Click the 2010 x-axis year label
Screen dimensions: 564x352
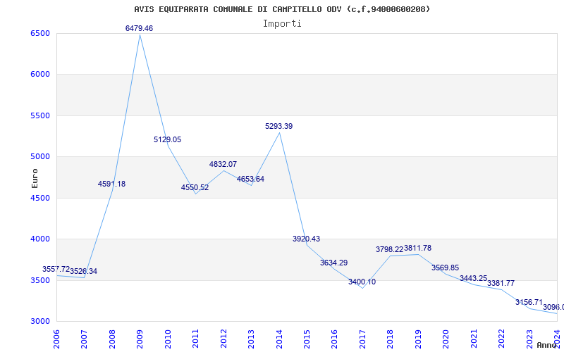point(168,339)
